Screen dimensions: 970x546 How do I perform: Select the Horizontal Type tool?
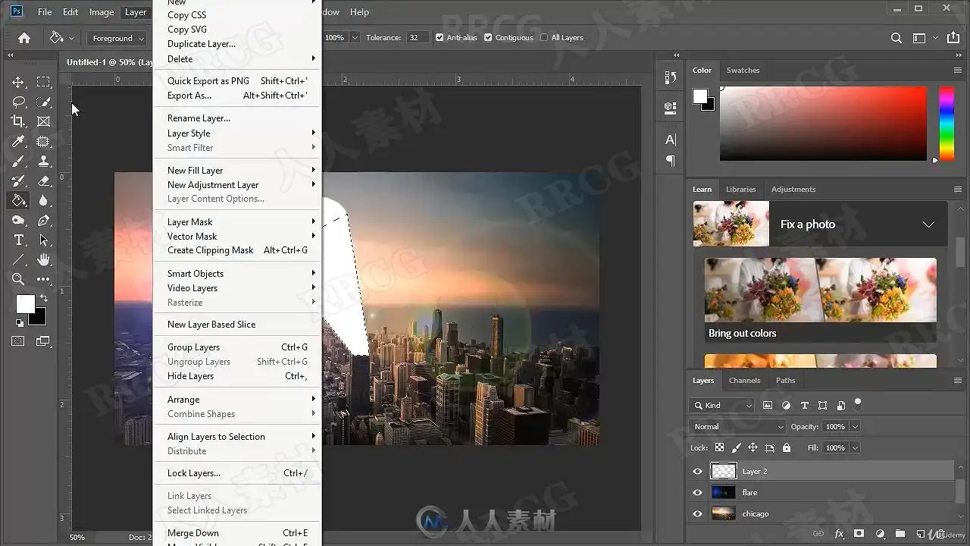(x=18, y=240)
